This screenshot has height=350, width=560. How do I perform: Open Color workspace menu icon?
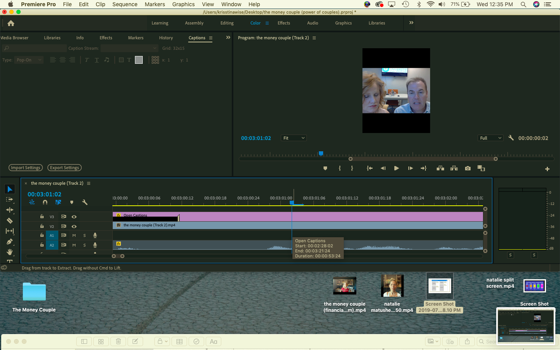267,23
